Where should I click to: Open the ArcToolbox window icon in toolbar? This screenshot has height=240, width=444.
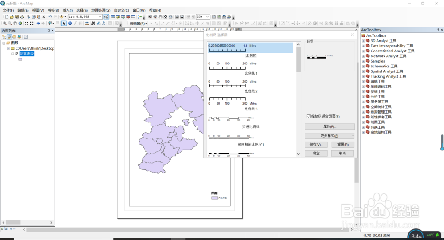click(128, 17)
